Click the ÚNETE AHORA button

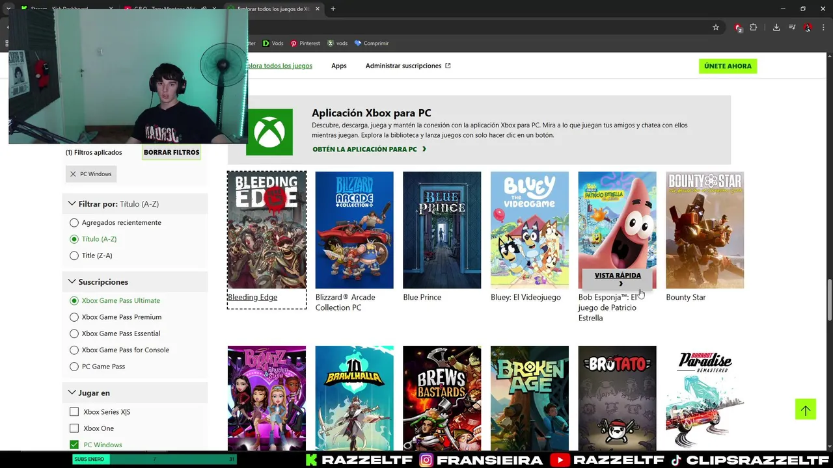[728, 66]
